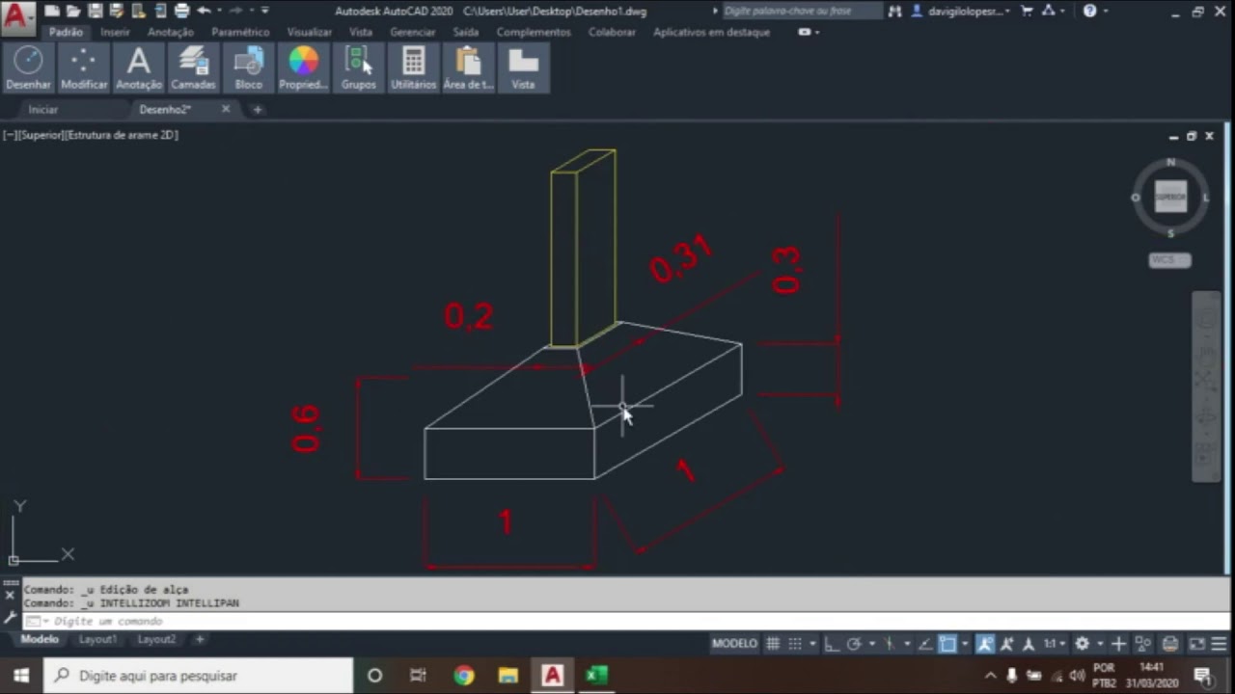Open the Propriedades color wheel panel
Image resolution: width=1235 pixels, height=694 pixels.
[x=303, y=67]
